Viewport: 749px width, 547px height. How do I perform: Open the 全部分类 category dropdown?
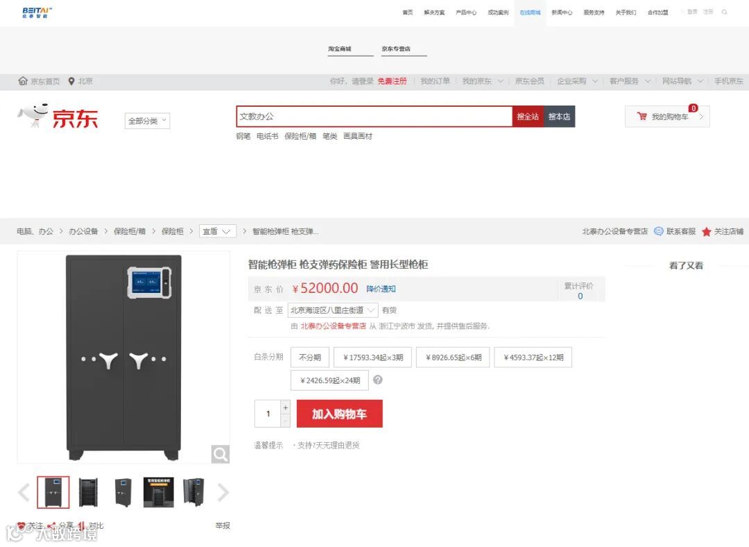[x=147, y=121]
